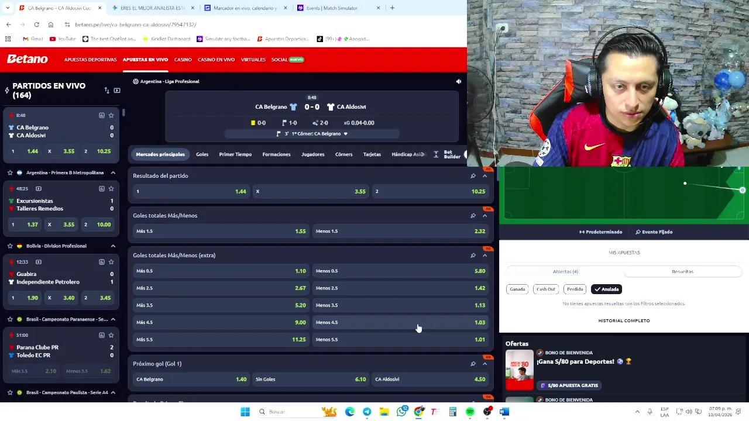Collapse Goles totales Más/Menos market
The width and height of the screenshot is (749, 421).
[x=485, y=215]
